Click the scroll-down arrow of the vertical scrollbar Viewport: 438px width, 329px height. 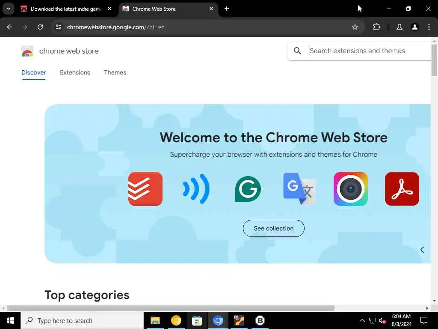[x=434, y=301]
